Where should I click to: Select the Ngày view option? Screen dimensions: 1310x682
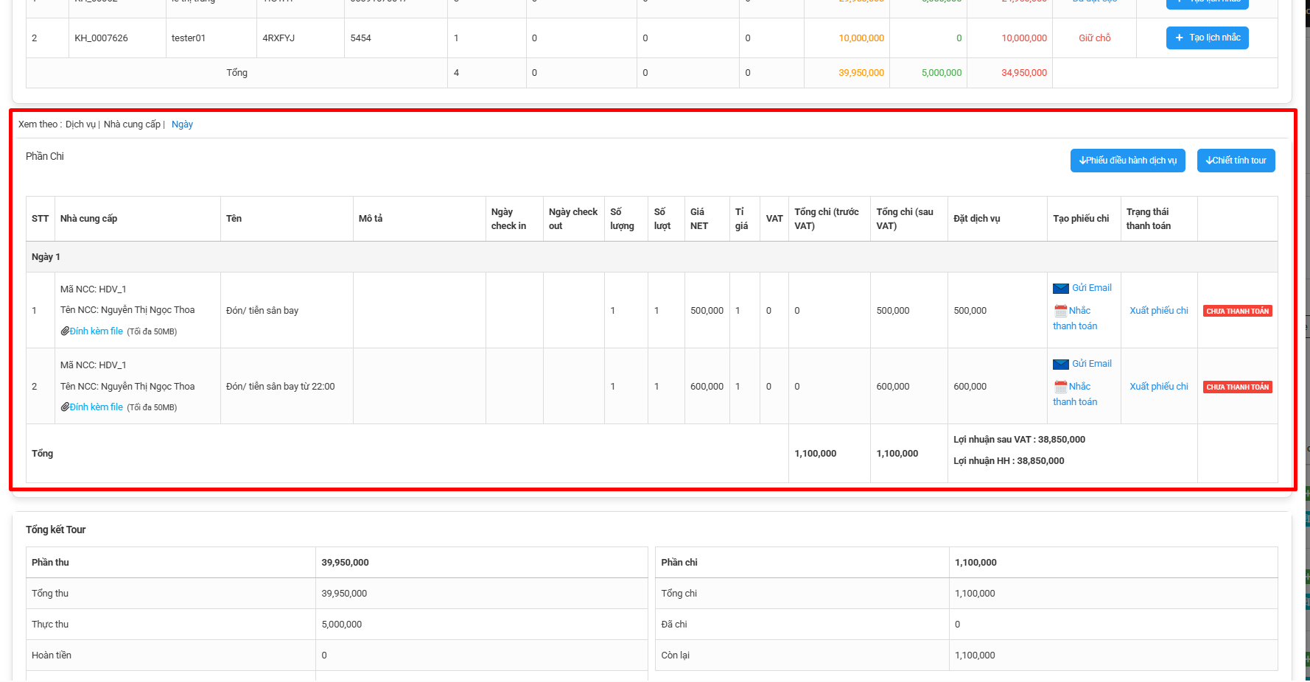click(182, 124)
